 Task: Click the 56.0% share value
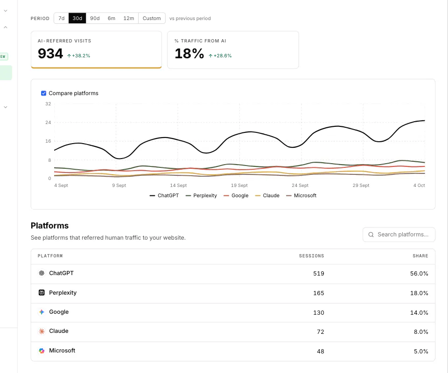[419, 274]
